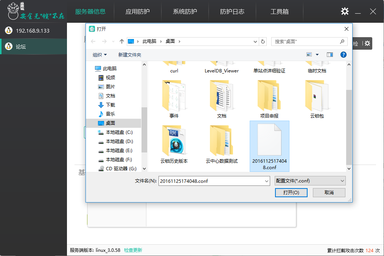Open the recent locations dropdown arrow

pos(113,41)
